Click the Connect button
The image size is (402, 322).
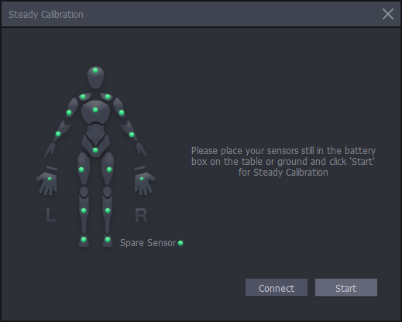click(x=277, y=288)
